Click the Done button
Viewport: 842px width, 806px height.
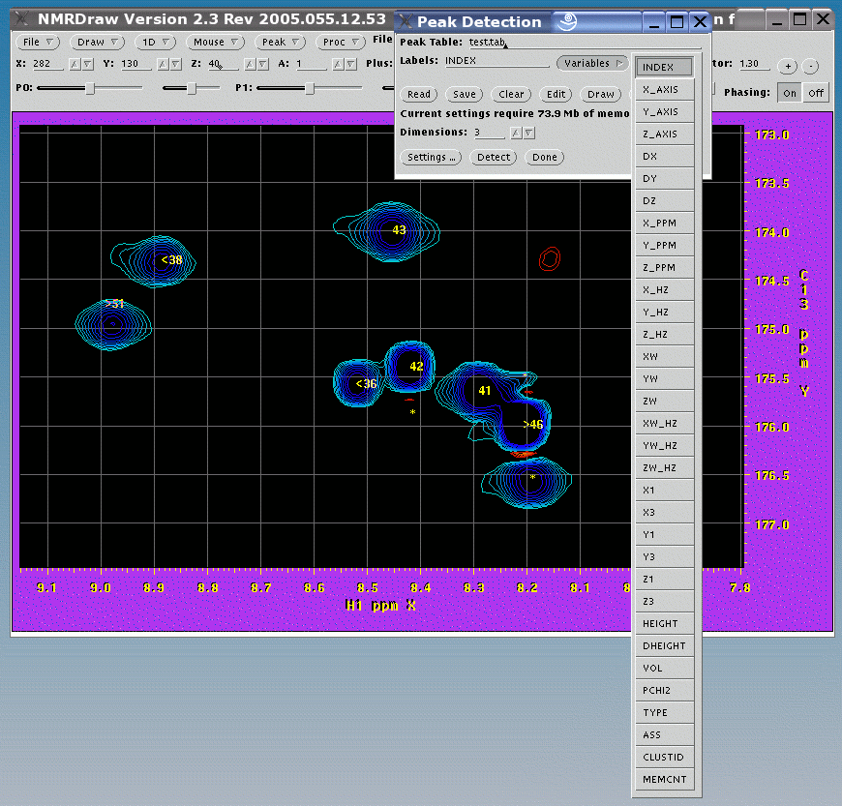(x=545, y=158)
